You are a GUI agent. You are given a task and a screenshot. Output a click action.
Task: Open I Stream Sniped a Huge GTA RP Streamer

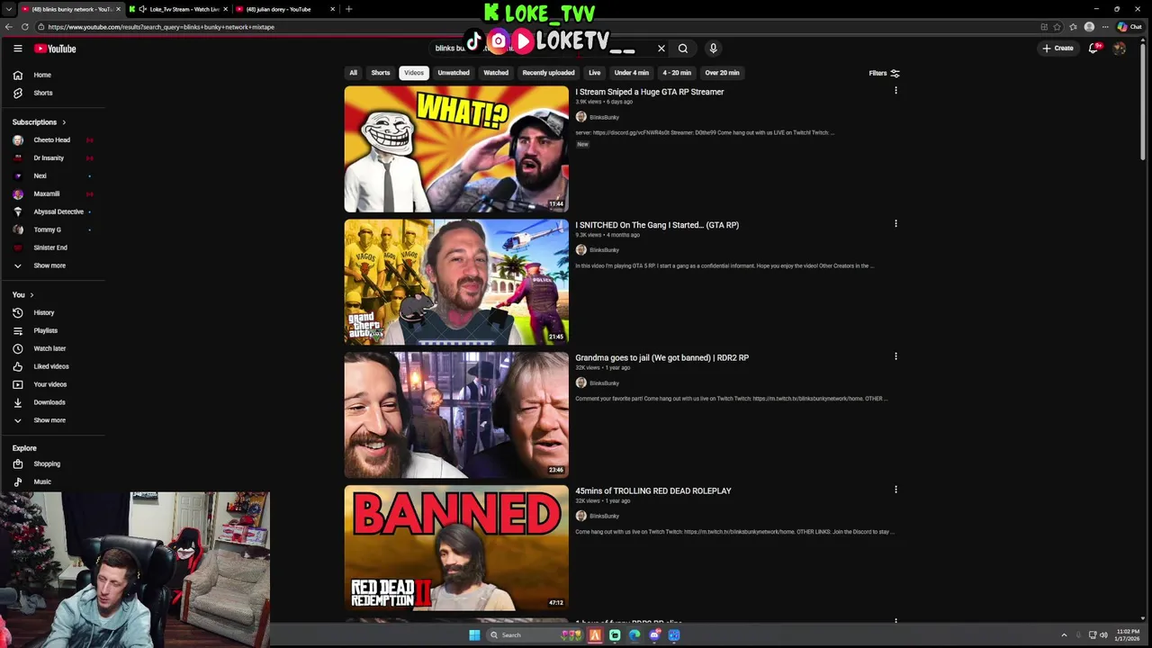click(650, 92)
